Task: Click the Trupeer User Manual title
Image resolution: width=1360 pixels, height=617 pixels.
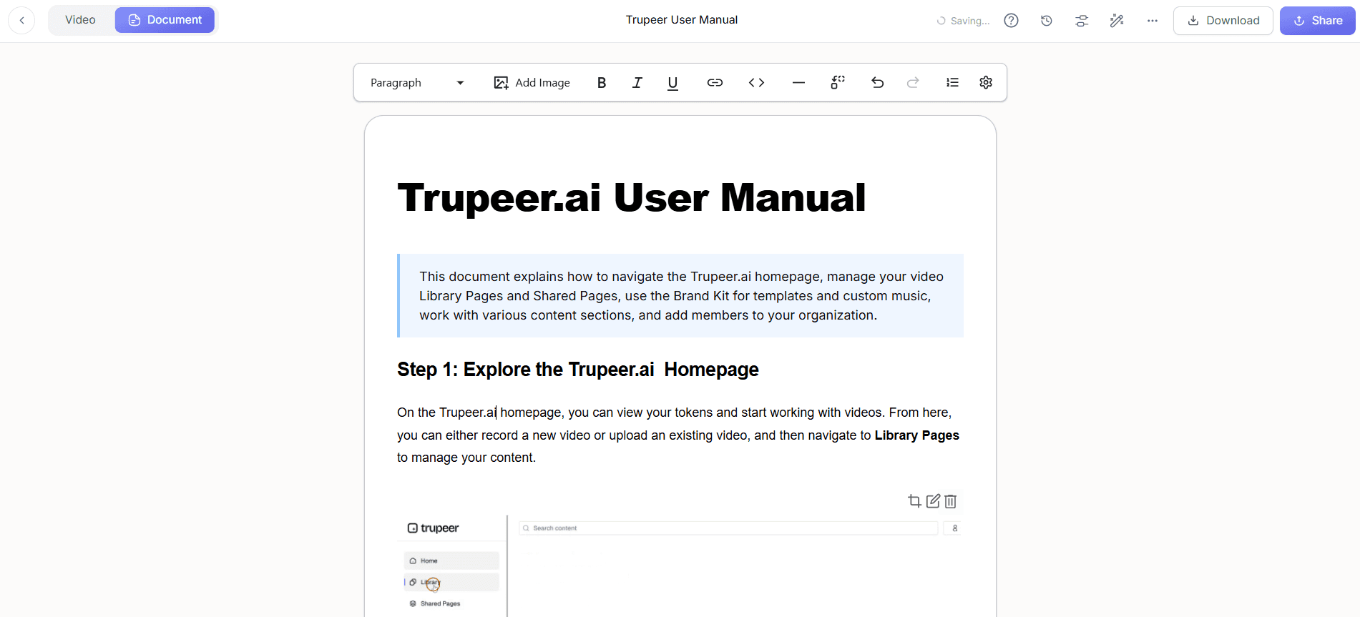Action: click(x=681, y=20)
